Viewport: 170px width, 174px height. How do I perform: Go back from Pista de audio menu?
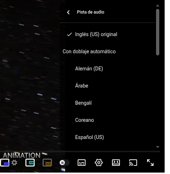click(68, 12)
